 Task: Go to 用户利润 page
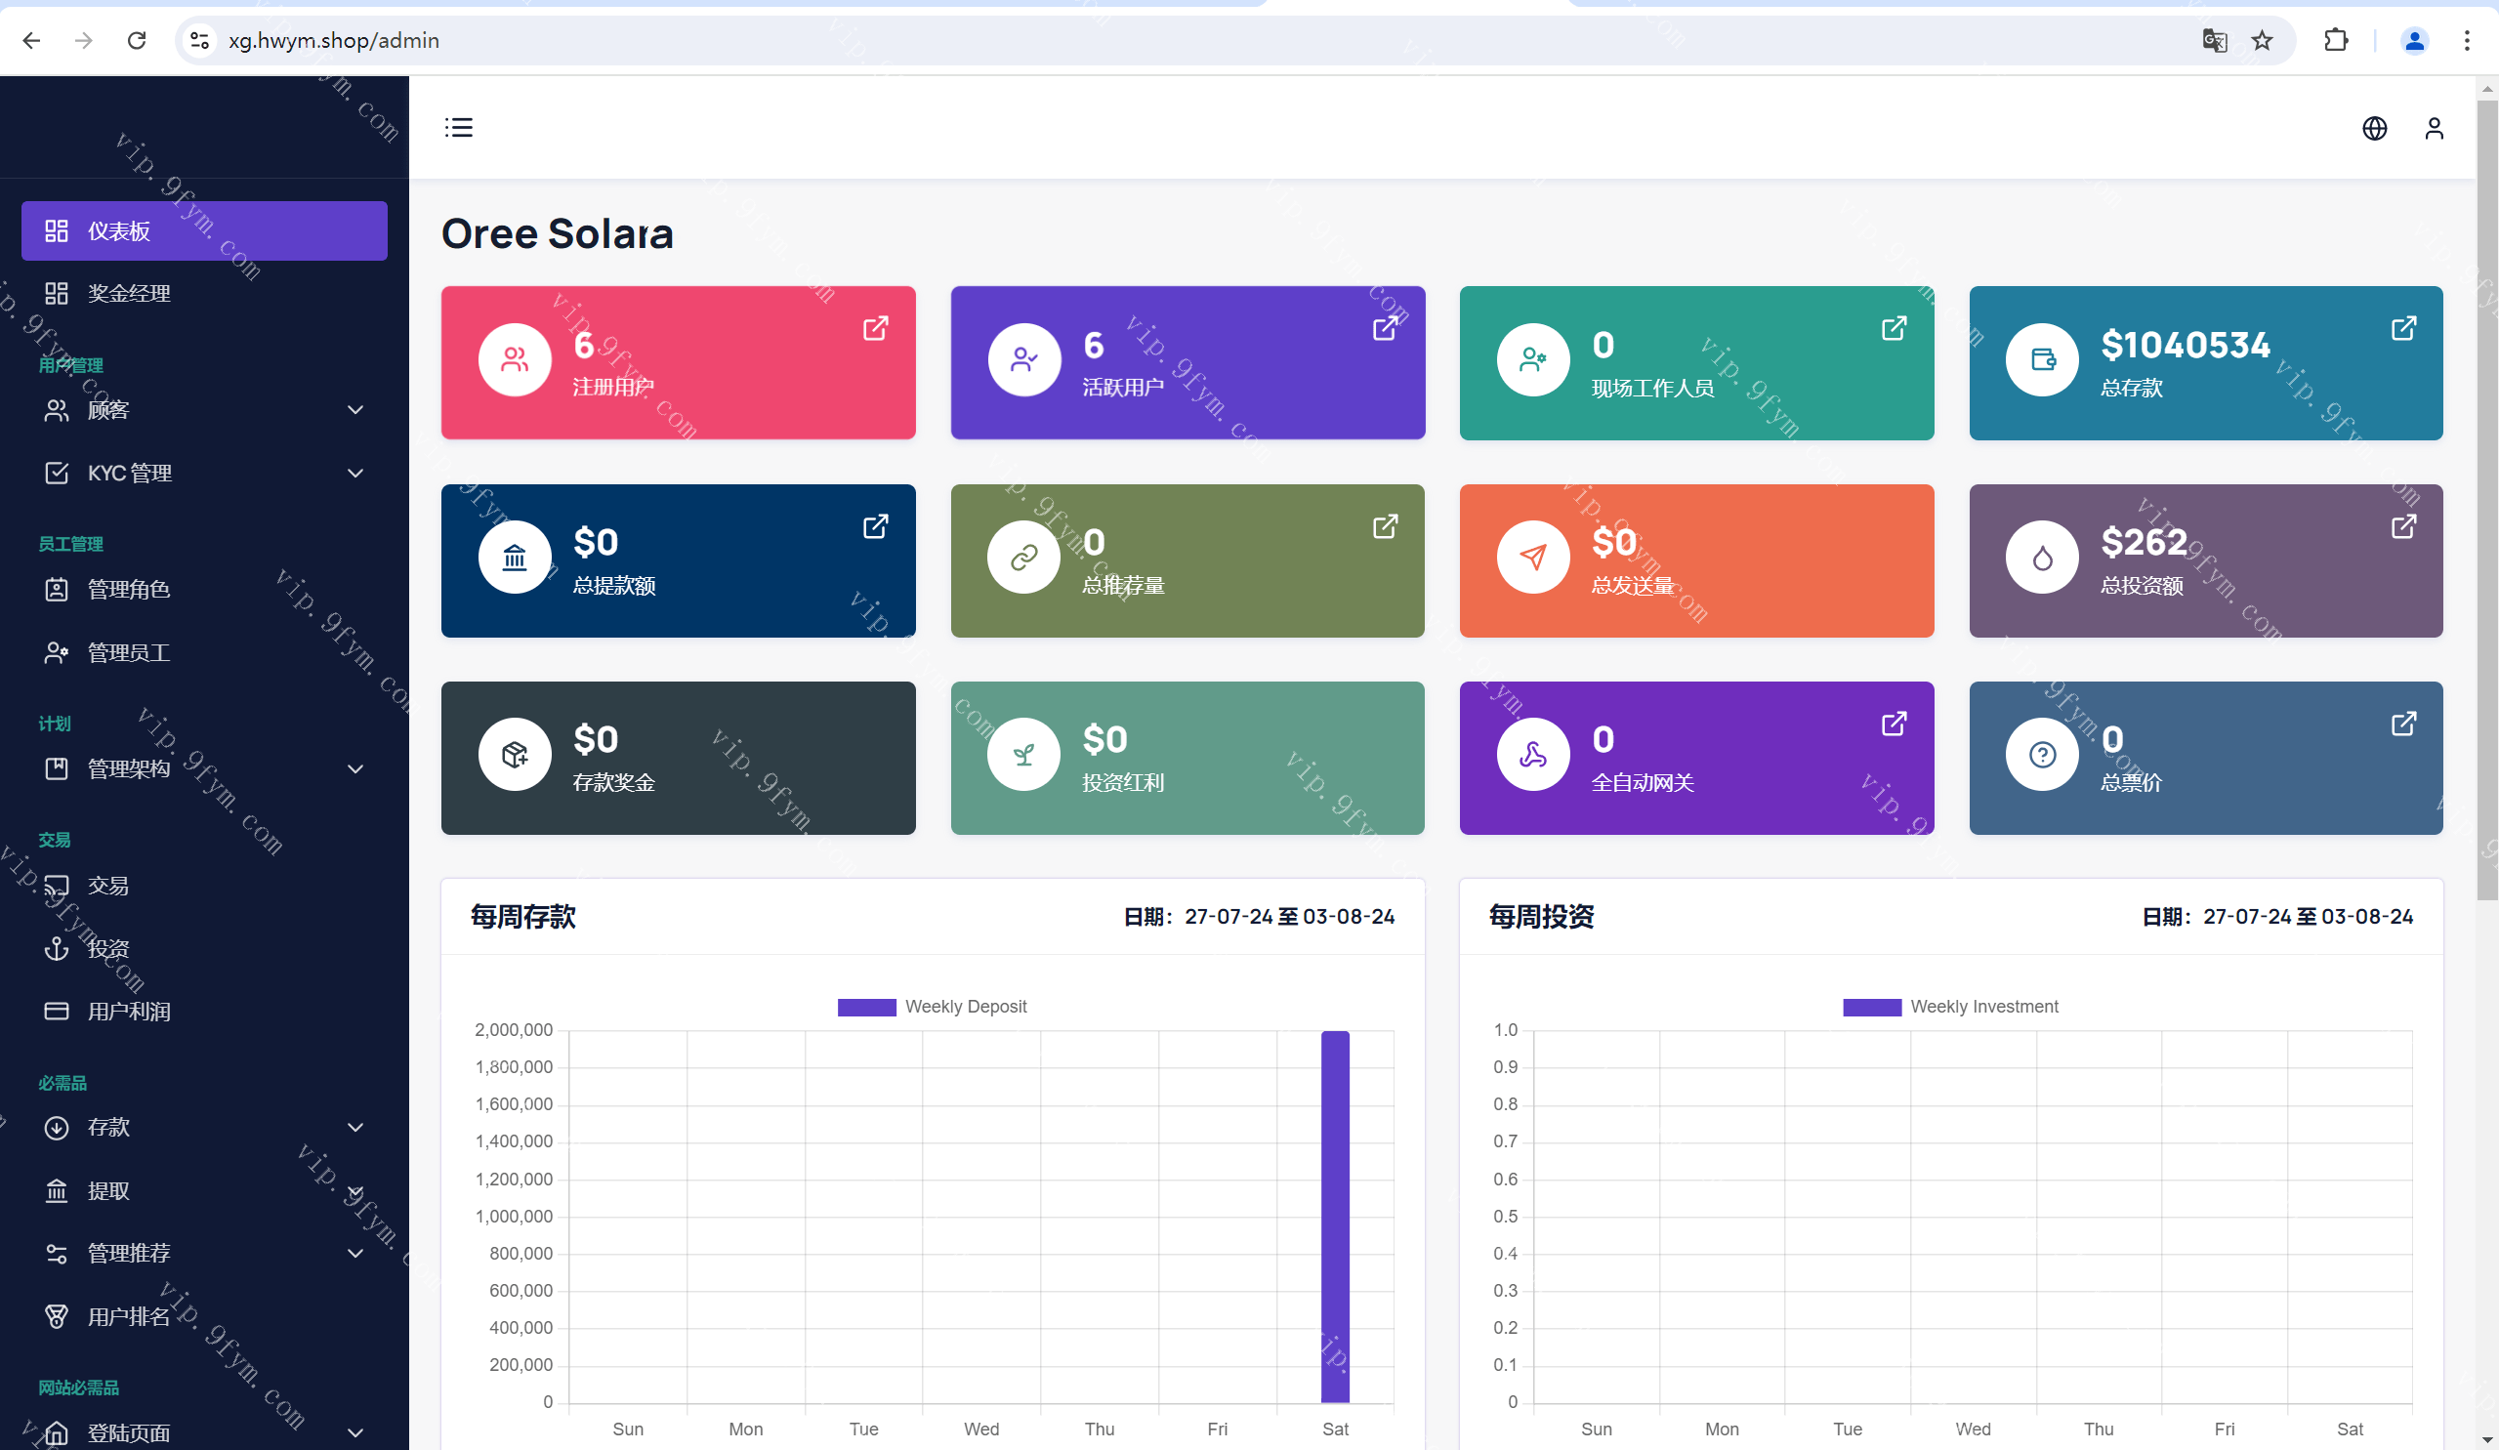pyautogui.click(x=129, y=1012)
